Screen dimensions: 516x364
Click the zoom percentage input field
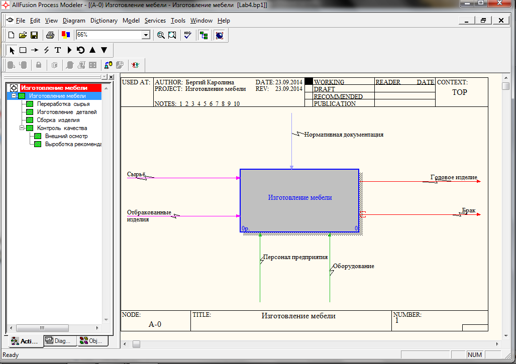click(109, 35)
